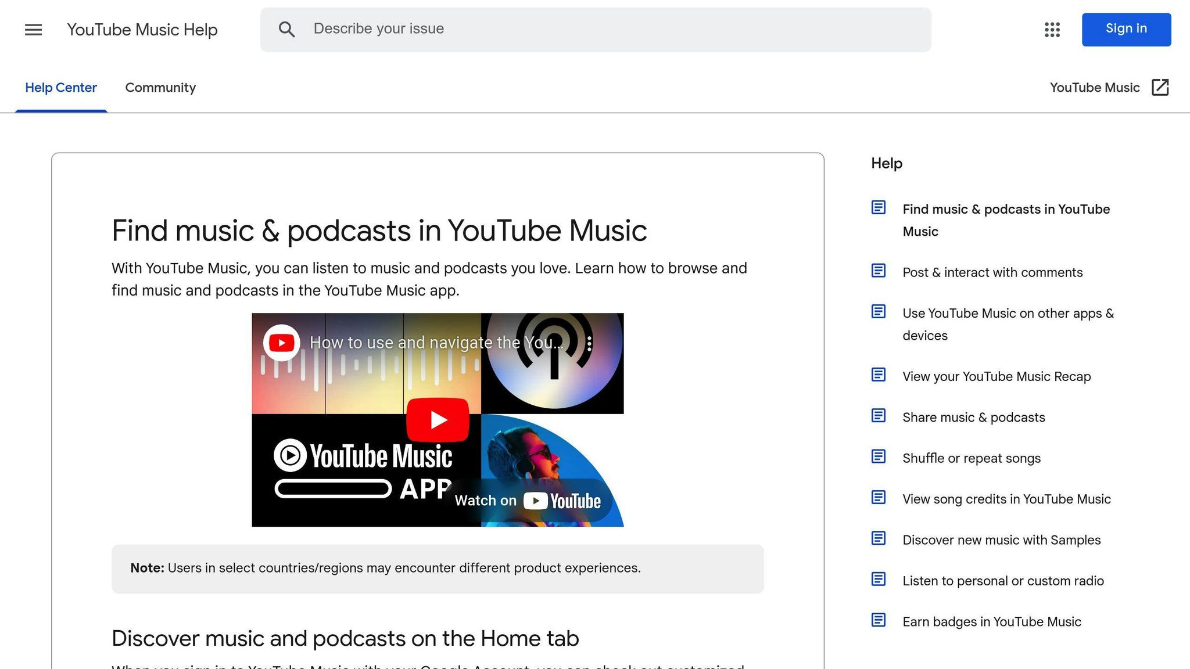This screenshot has height=669, width=1190.
Task: Click the document icon beside 'Share music & podcasts'
Action: 878,415
